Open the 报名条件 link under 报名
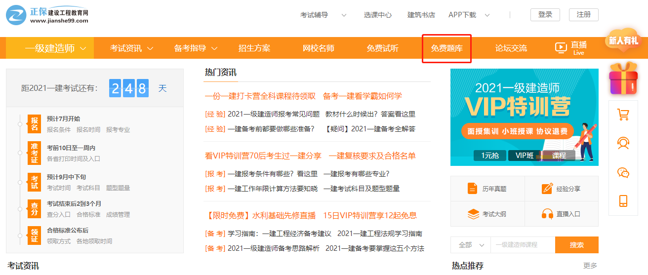Image resolution: width=648 pixels, height=275 pixels. (59, 130)
